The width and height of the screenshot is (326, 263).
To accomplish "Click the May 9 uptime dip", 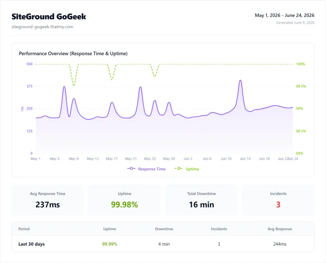I will [74, 85].
